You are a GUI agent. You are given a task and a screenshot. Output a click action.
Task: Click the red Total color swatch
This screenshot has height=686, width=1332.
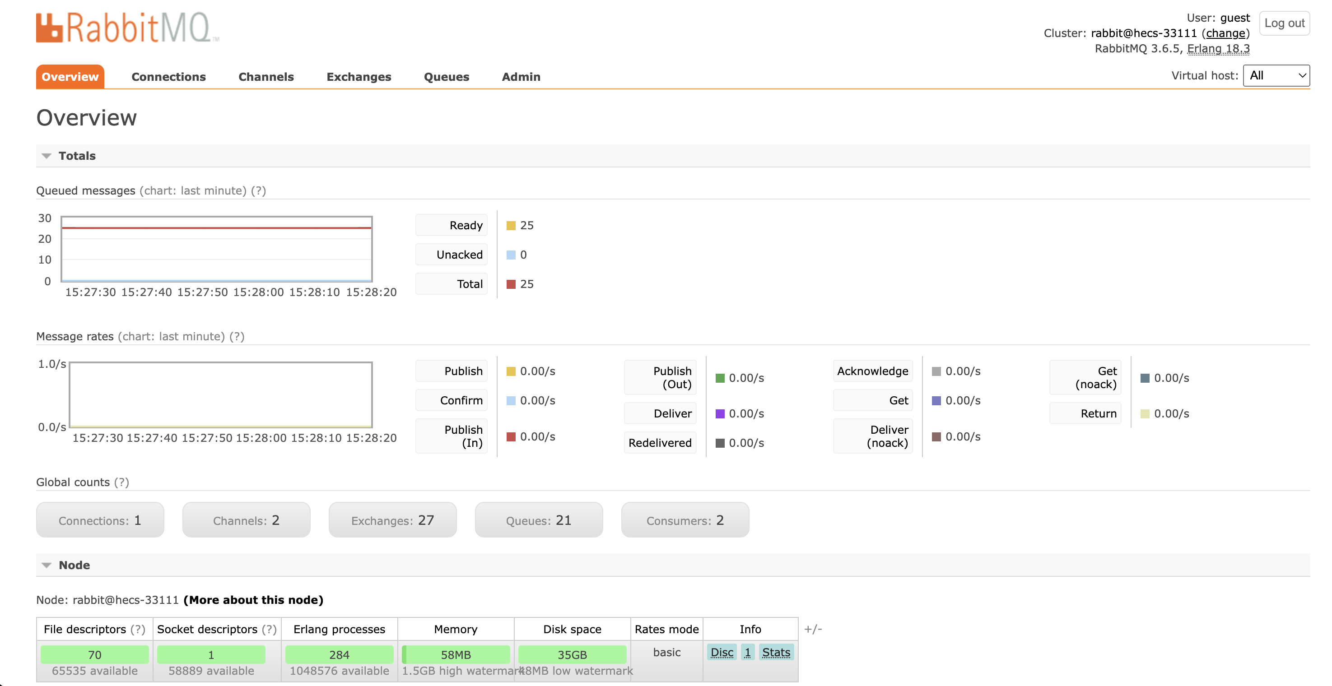click(511, 284)
